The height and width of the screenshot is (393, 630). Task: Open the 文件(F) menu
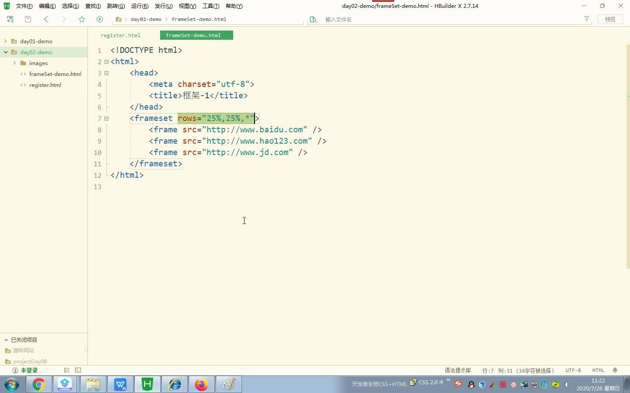[24, 6]
